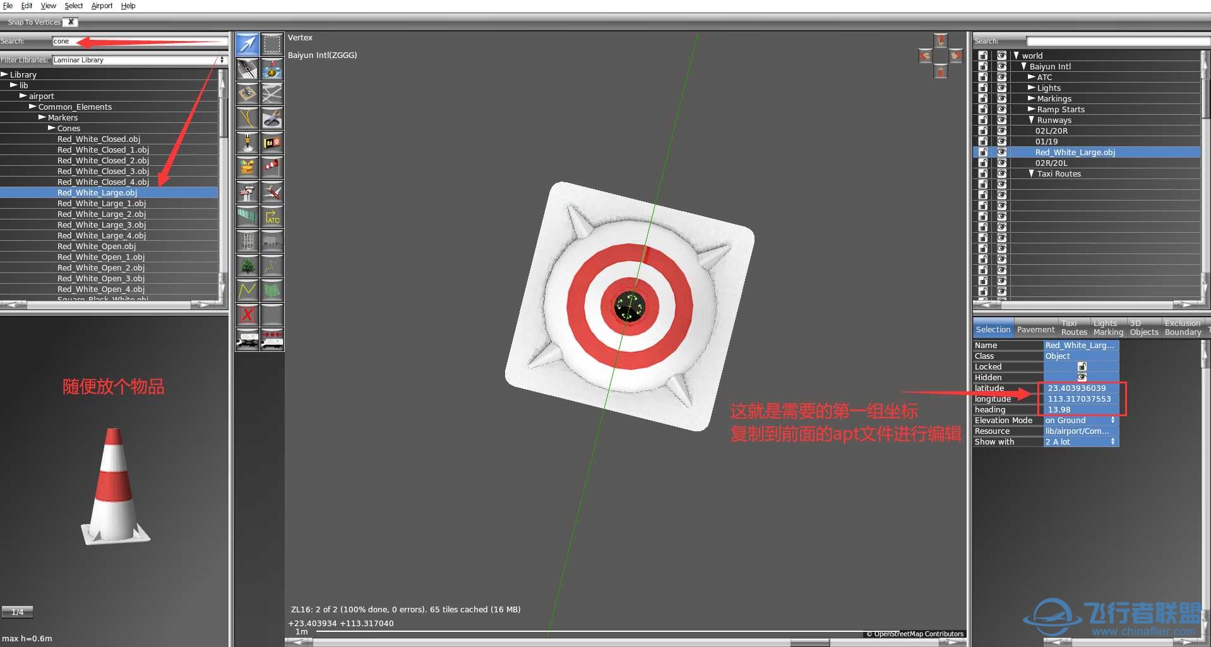Image resolution: width=1211 pixels, height=647 pixels.
Task: Select the Forest tree tool
Action: pyautogui.click(x=247, y=266)
